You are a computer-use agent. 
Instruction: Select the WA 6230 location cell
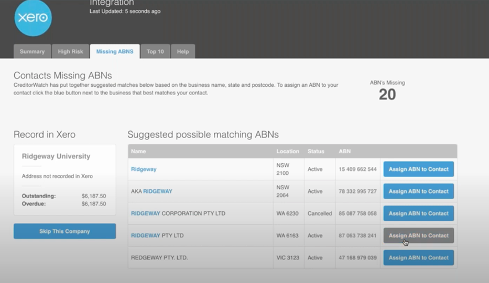[287, 213]
